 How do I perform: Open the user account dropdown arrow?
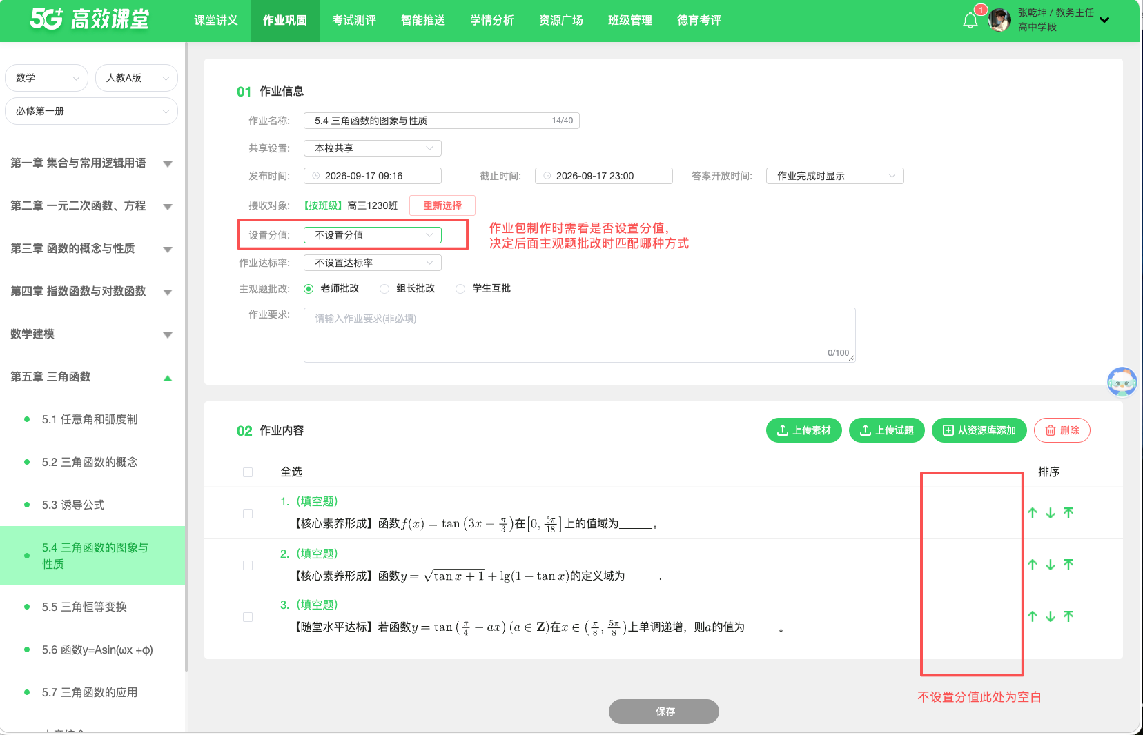point(1104,20)
